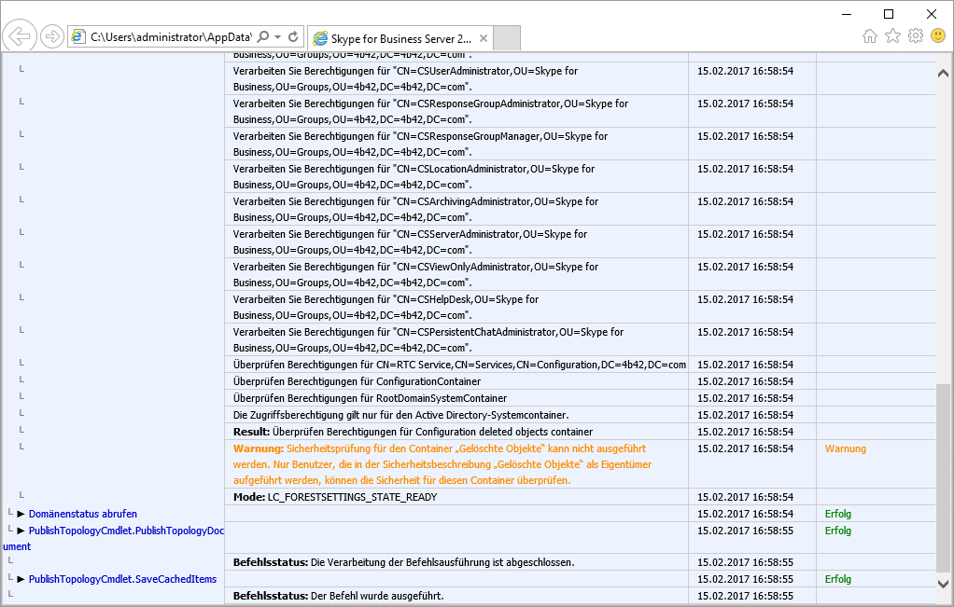Open the Tools gear menu
Screen dimensions: 954x607
(916, 35)
